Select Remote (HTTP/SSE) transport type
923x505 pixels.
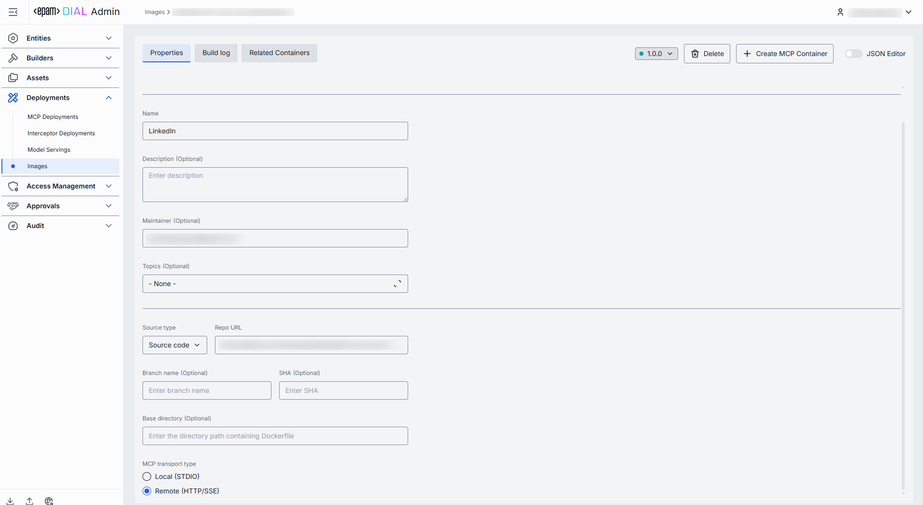(x=147, y=491)
